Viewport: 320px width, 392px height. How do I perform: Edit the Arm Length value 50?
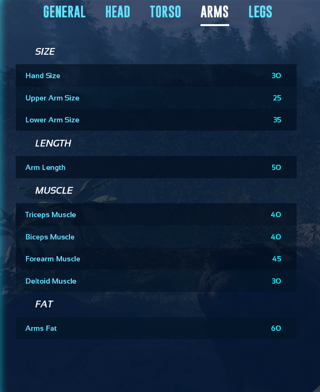[276, 167]
